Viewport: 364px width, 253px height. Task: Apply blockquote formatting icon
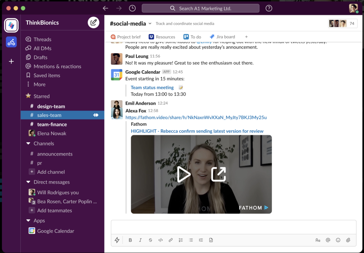click(x=201, y=240)
